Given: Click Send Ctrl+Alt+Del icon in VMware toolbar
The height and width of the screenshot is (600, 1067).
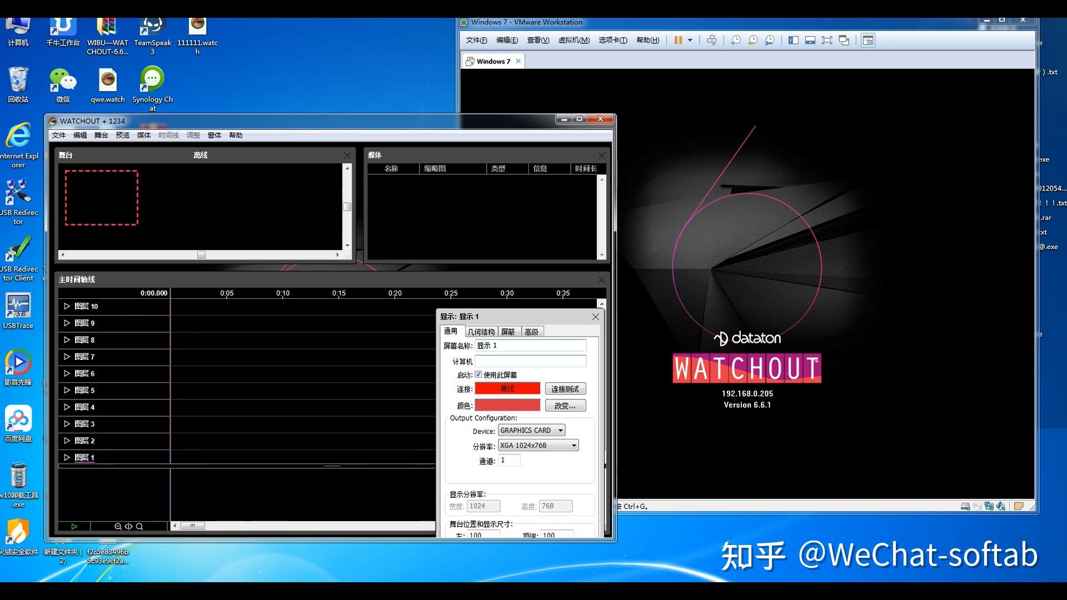Looking at the screenshot, I should point(711,40).
